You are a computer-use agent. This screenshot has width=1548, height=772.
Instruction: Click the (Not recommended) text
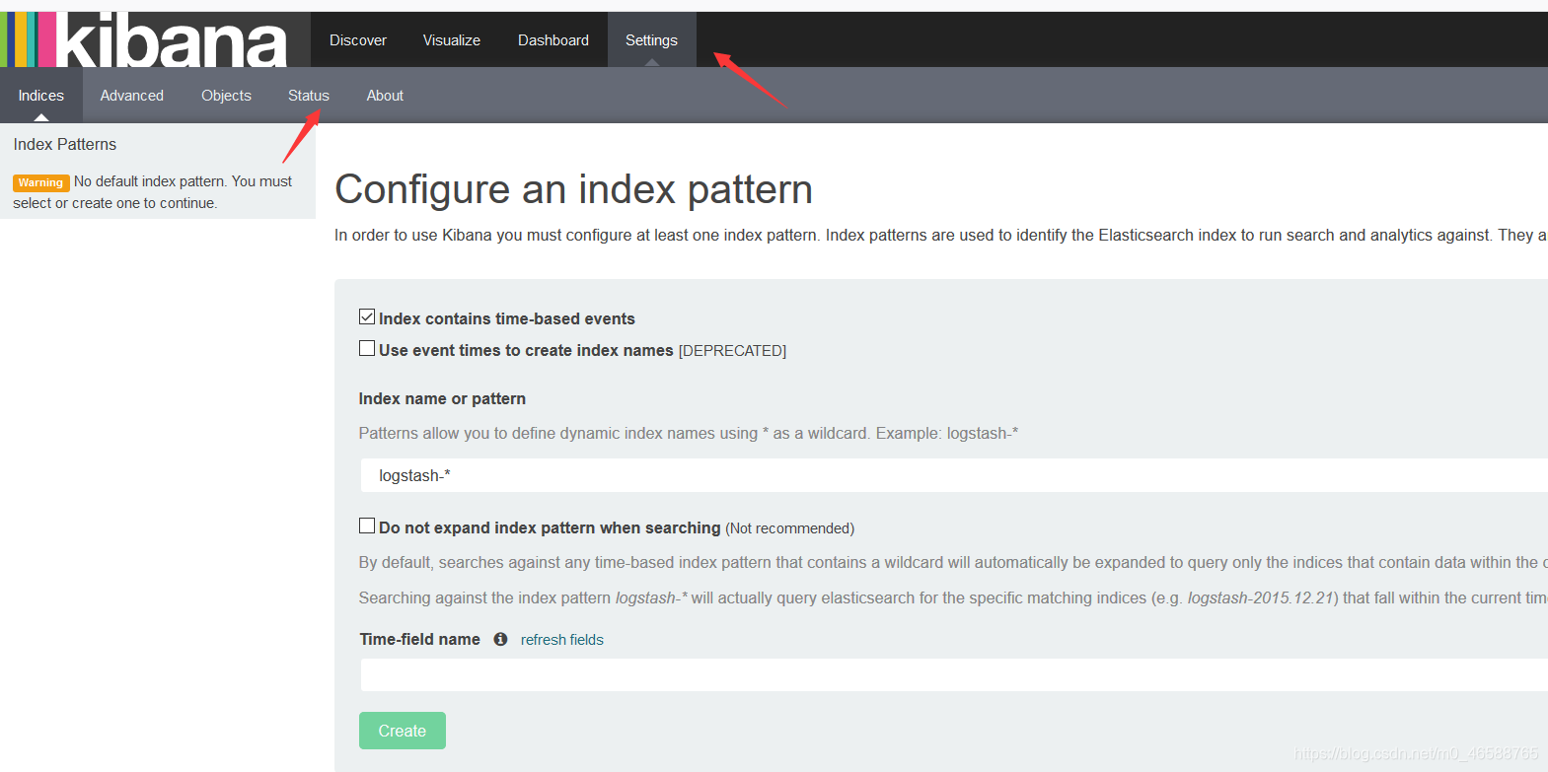tap(789, 528)
